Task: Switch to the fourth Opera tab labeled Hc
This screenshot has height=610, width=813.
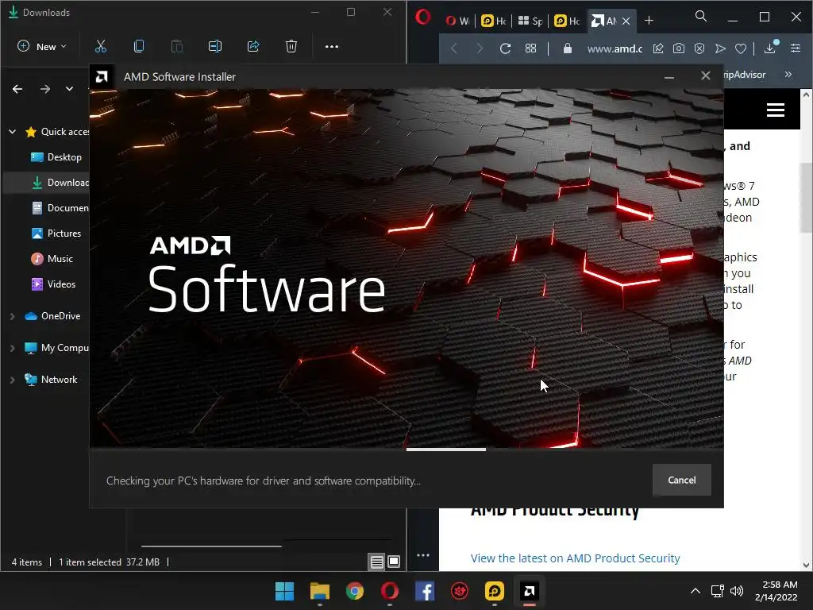Action: pyautogui.click(x=567, y=21)
